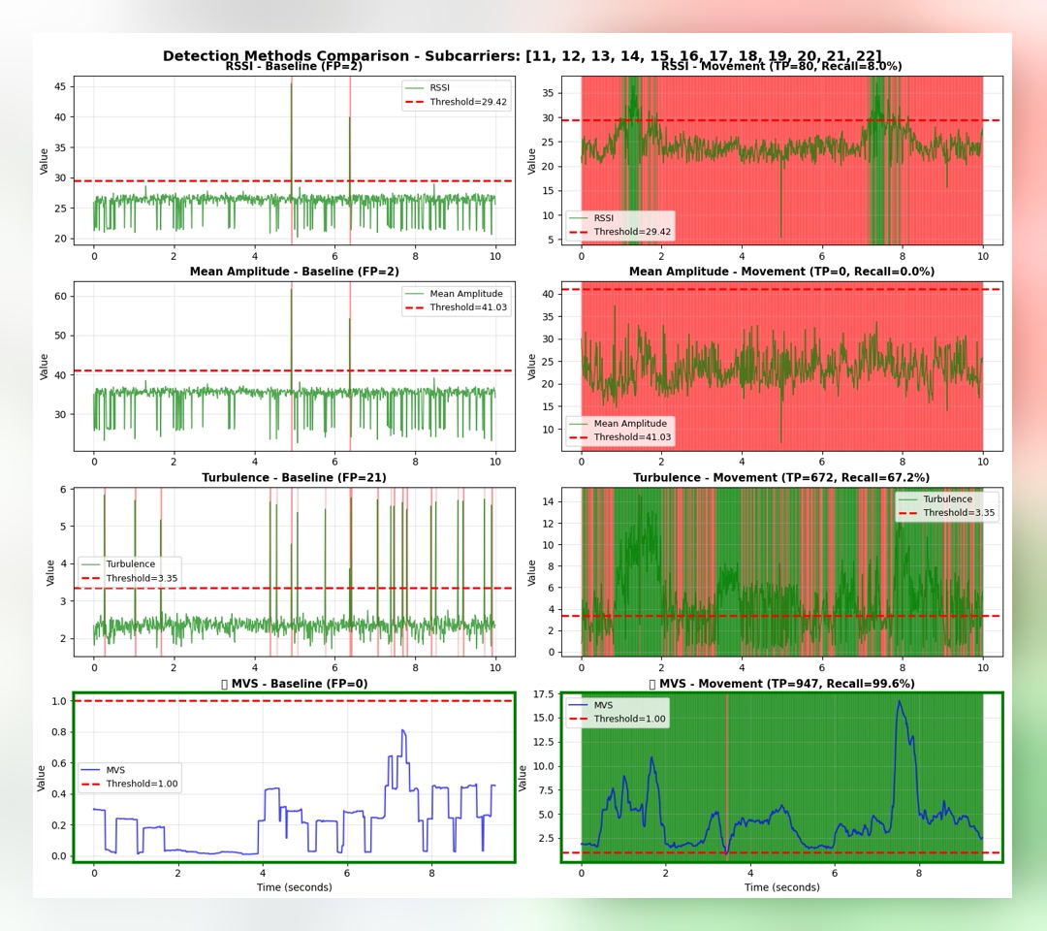Click the "Value" y-axis label of MVS Movement plot
This screenshot has width=1047, height=931.
[523, 778]
